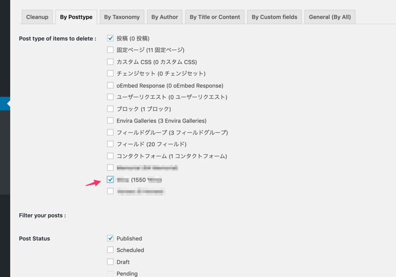Tick the チェンジセット checkbox

pos(110,73)
